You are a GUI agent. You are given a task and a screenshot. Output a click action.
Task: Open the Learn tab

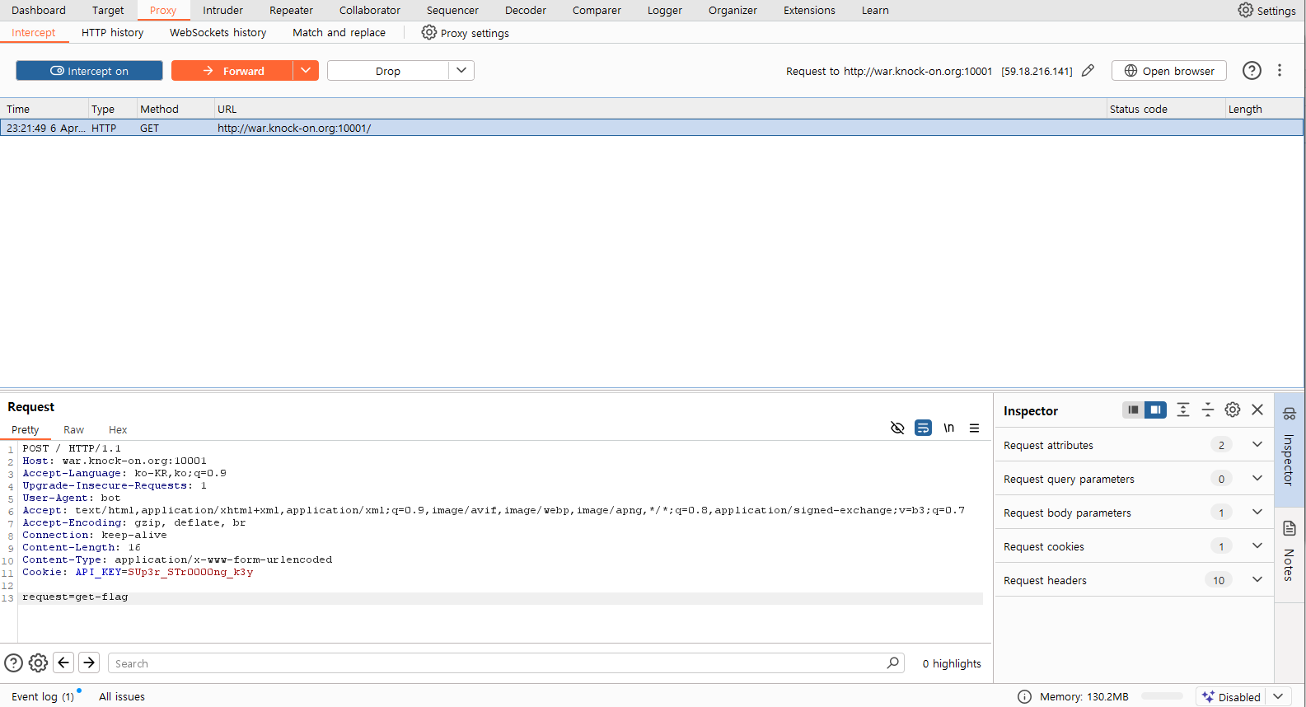coord(875,10)
